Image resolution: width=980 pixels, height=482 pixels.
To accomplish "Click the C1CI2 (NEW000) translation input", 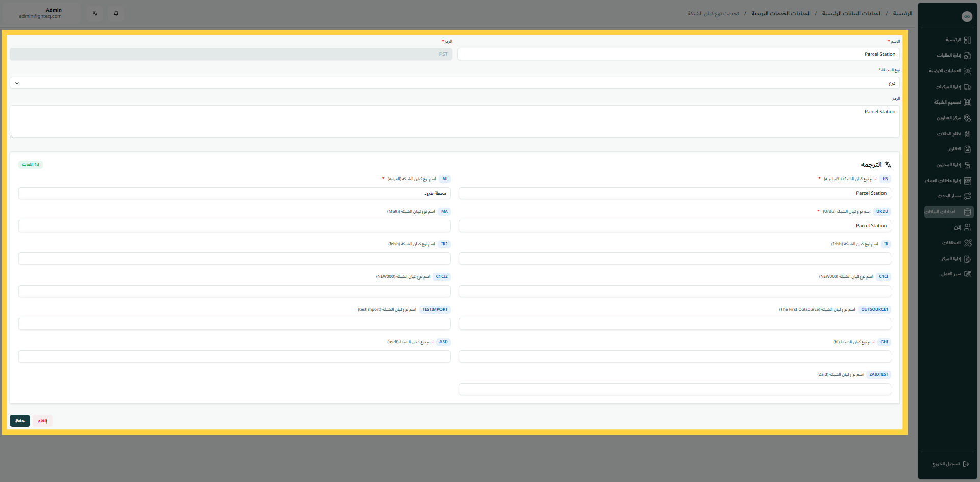I will [234, 291].
